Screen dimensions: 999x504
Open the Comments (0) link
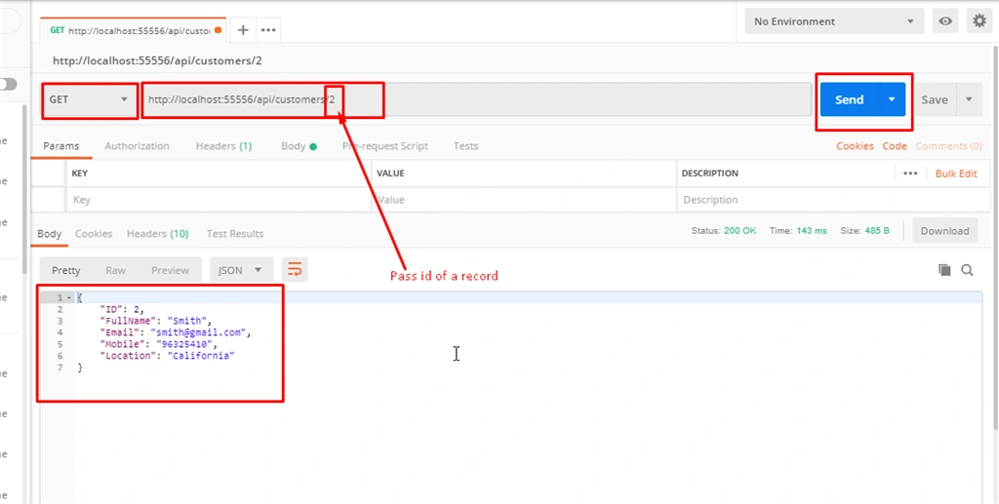(x=948, y=145)
